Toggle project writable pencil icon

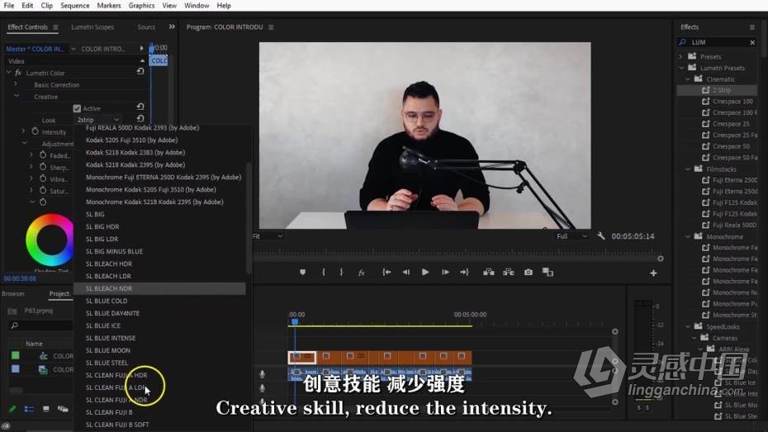coord(12,409)
